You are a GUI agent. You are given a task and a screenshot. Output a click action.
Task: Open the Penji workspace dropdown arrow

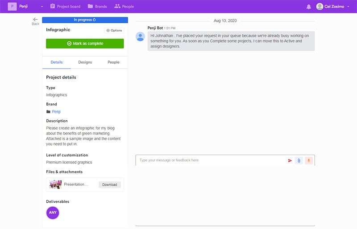pyautogui.click(x=42, y=7)
